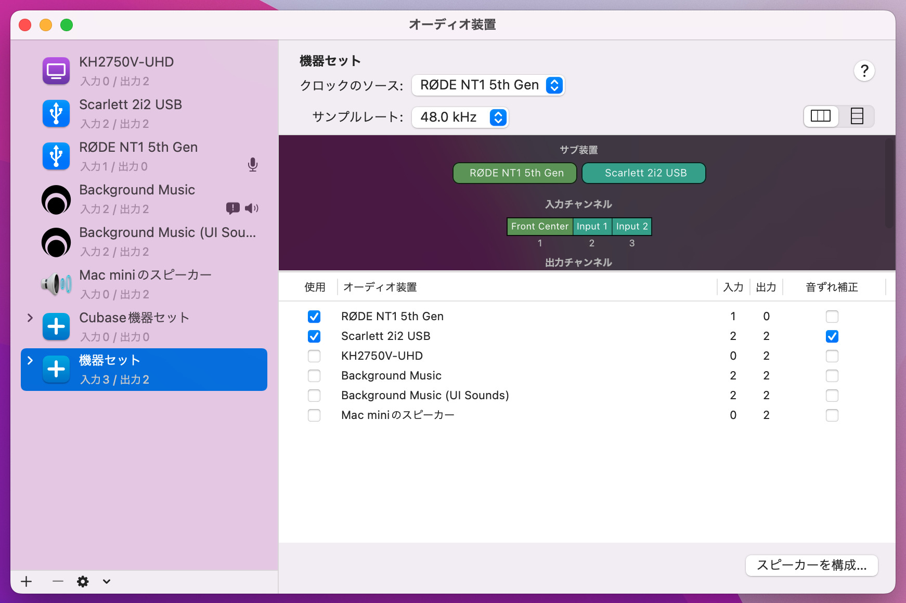Click the 出力チャンネル label
The image size is (906, 603).
pos(578,263)
